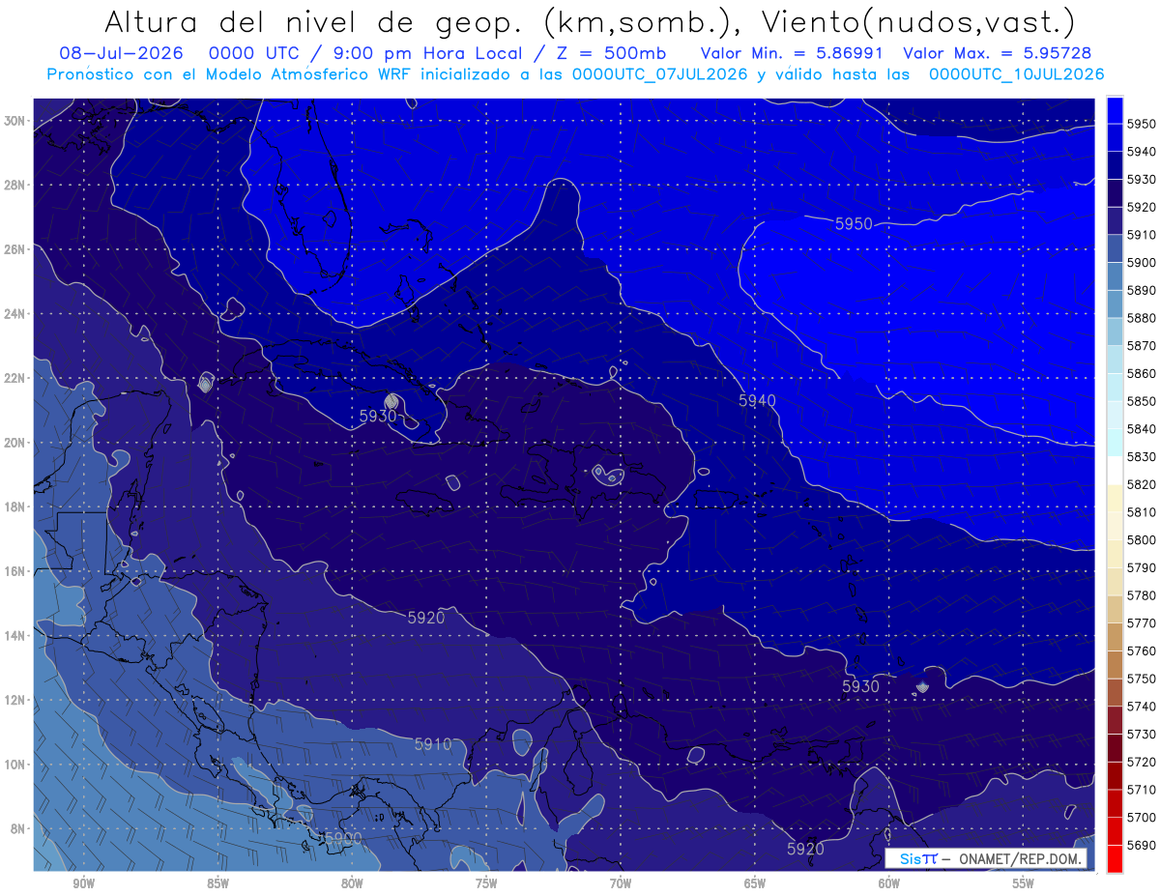Select the brown swatch between 5740 and 5750
Screen dimensions: 1160x896
point(1115,692)
